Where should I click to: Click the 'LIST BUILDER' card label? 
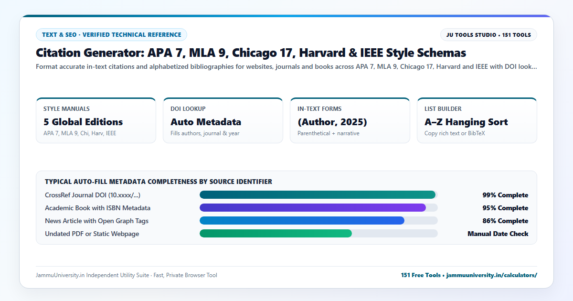click(x=443, y=109)
